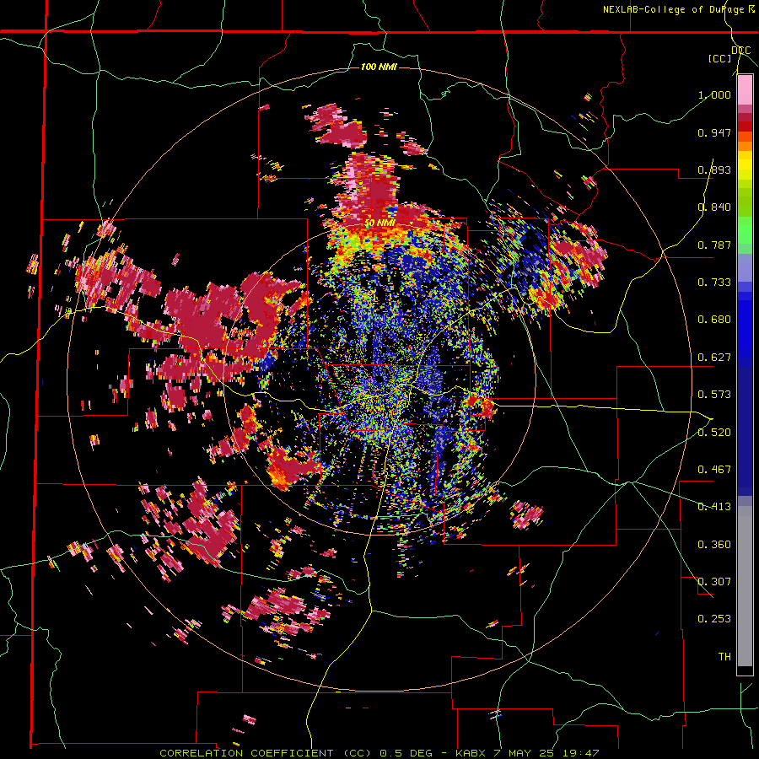The height and width of the screenshot is (759, 759).
Task: Pick the lavender color bar segment near 0.733
Action: pos(745,267)
